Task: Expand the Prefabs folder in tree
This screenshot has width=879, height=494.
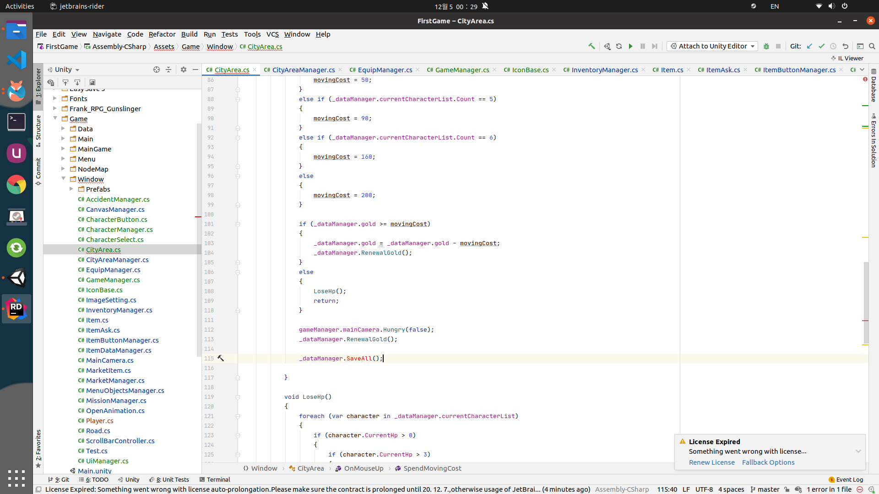Action: [71, 189]
